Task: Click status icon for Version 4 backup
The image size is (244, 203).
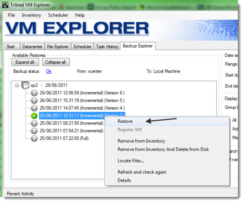Action: click(34, 108)
